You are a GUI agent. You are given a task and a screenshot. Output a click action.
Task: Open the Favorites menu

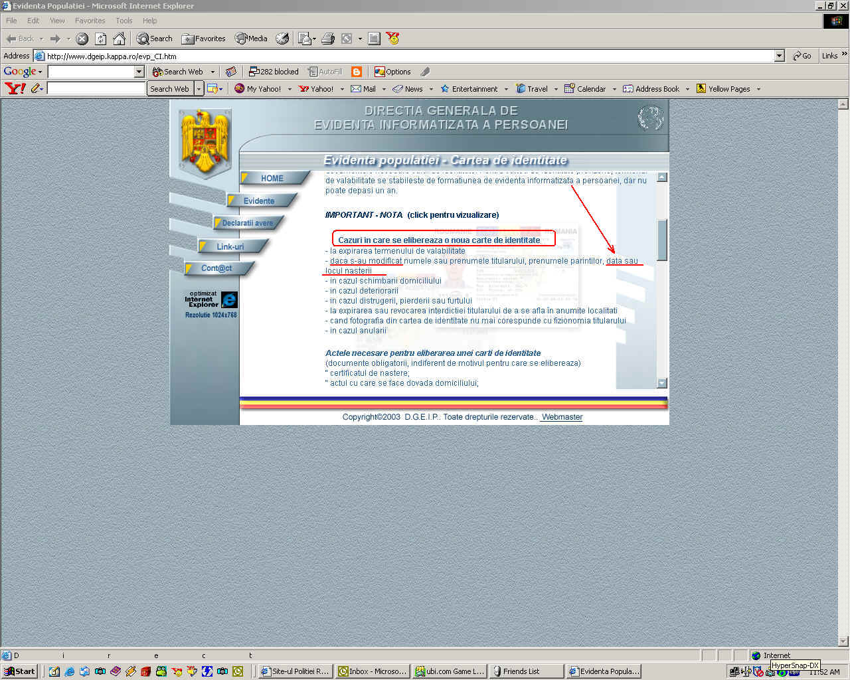[90, 21]
